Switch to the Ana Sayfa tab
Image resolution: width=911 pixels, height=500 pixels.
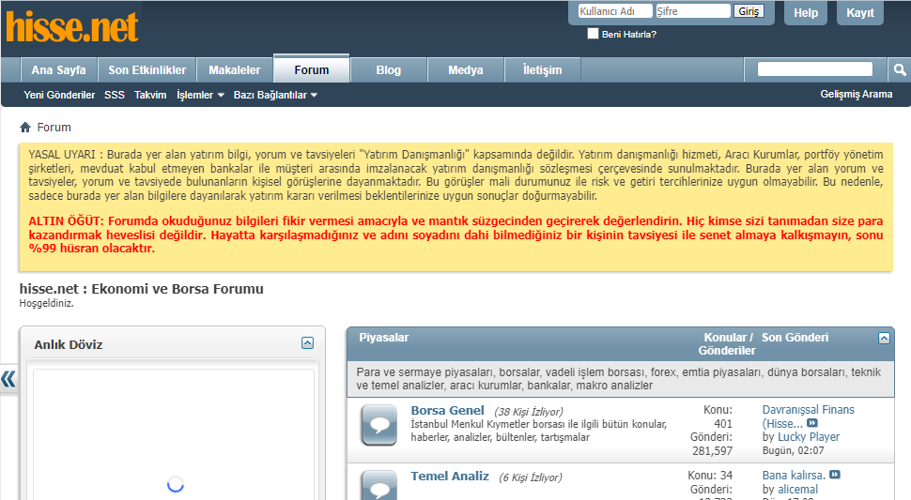pyautogui.click(x=58, y=70)
